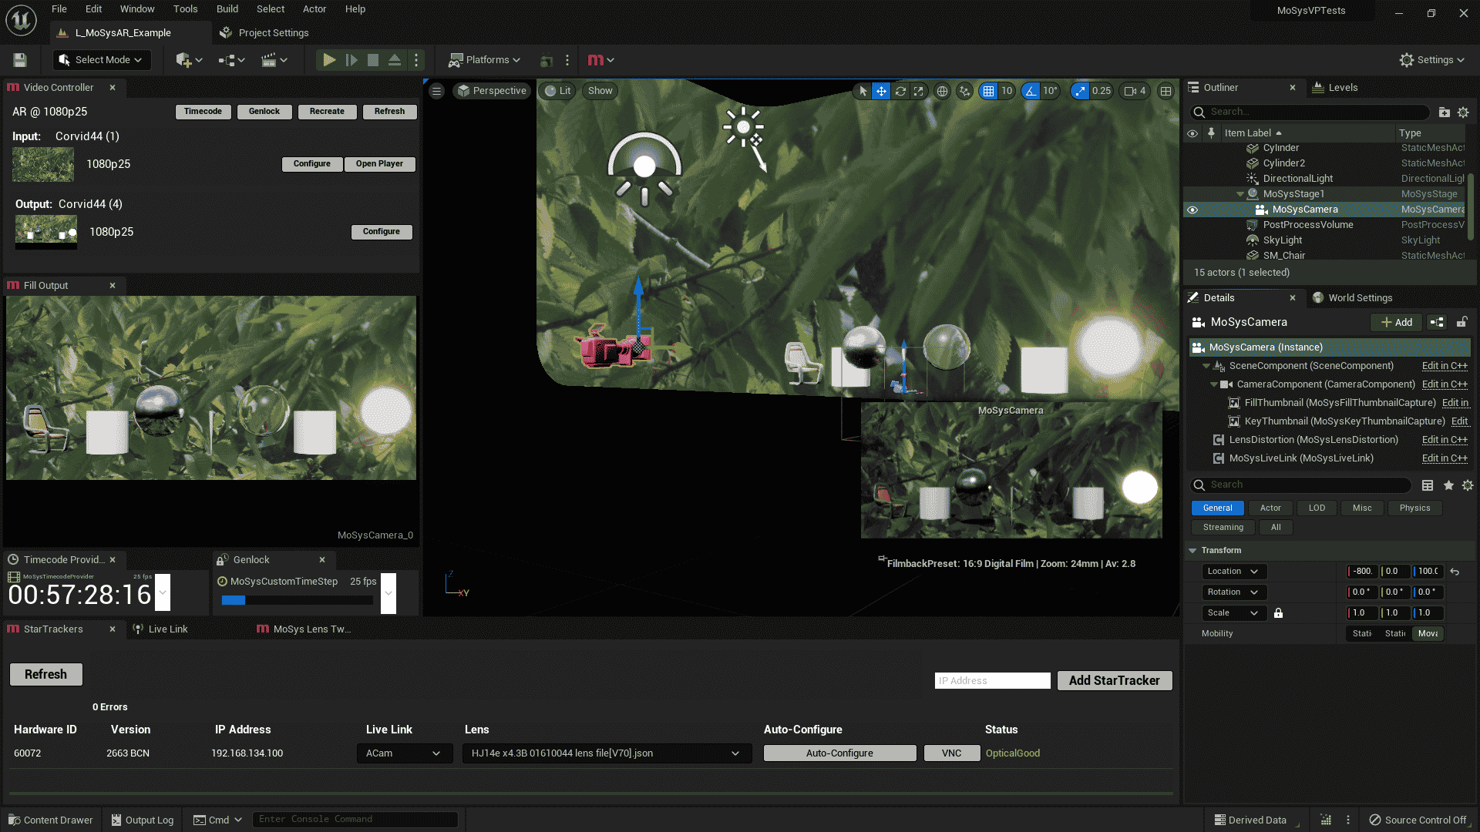Open the Lens file dropdown
Screen dimensions: 1480x832
(x=607, y=753)
